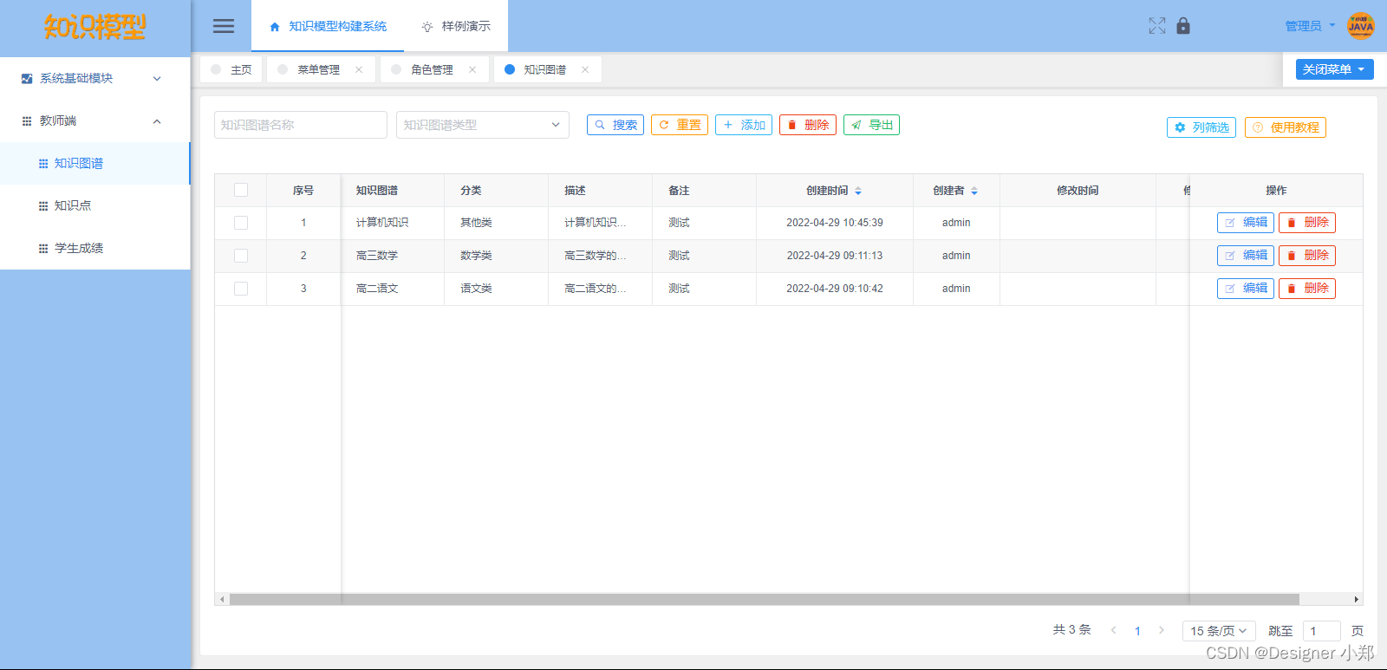
Task: Delete the 高二语文 row
Action: 1307,289
